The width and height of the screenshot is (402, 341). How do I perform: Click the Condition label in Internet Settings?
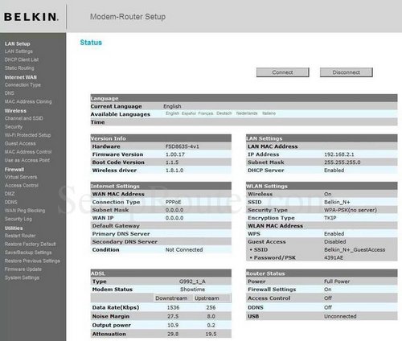click(105, 249)
